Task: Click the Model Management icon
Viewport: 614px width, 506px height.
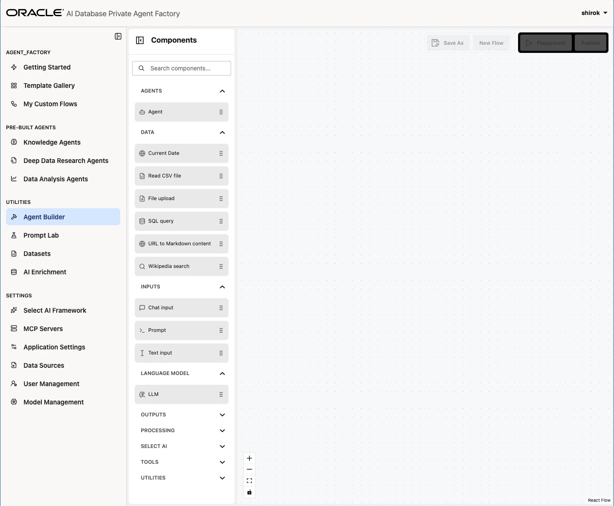Action: 14,402
